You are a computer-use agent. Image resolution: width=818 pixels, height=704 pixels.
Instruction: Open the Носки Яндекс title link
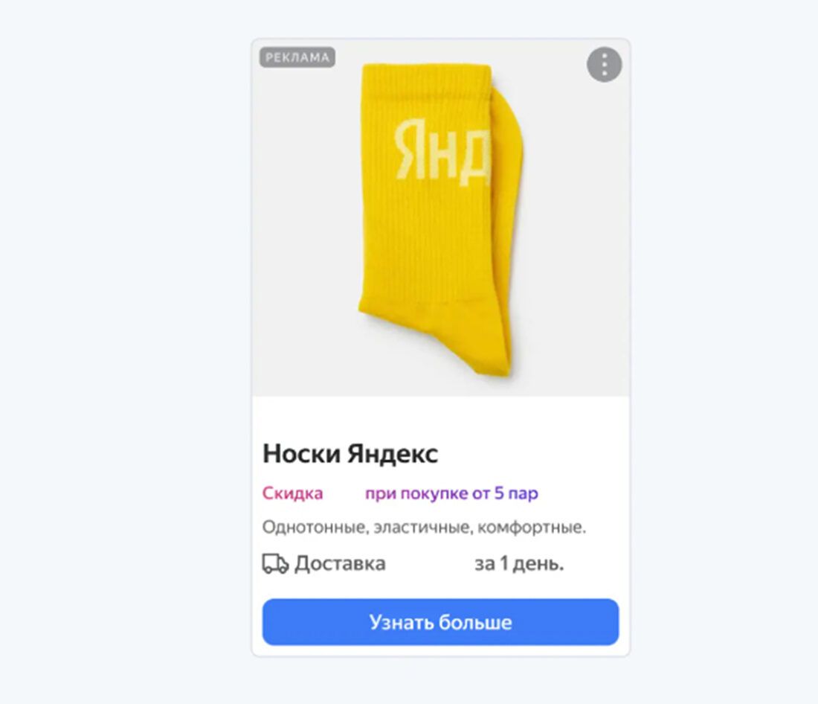point(350,453)
